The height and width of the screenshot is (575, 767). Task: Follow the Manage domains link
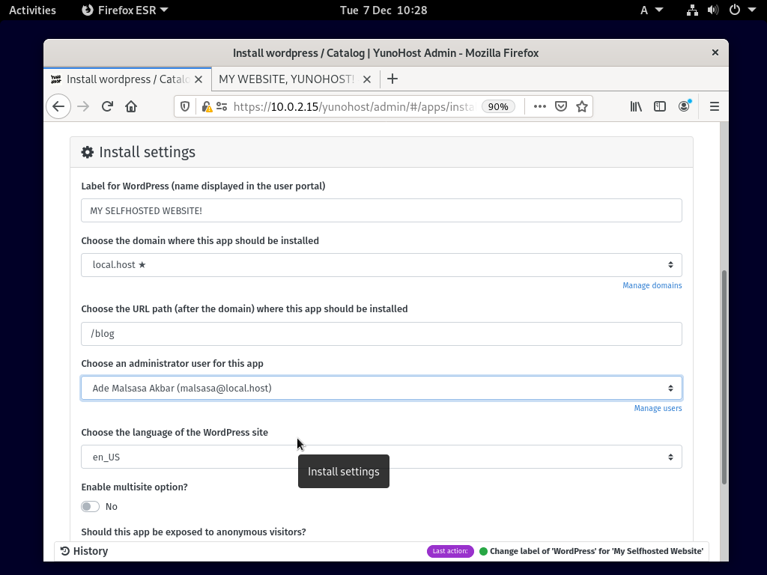pyautogui.click(x=652, y=285)
